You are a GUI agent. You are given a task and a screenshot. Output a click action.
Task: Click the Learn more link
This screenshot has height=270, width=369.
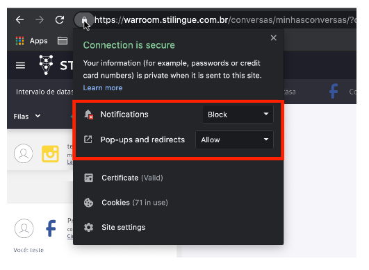coord(103,87)
